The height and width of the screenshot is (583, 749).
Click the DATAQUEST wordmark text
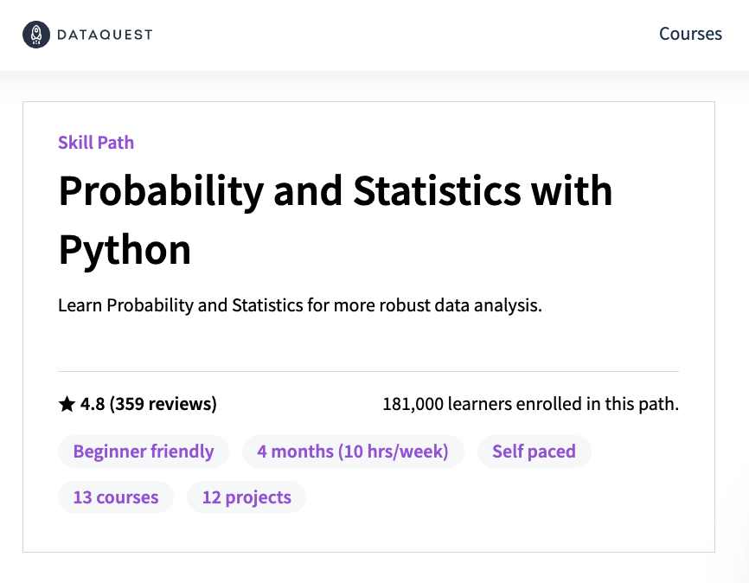click(x=105, y=35)
